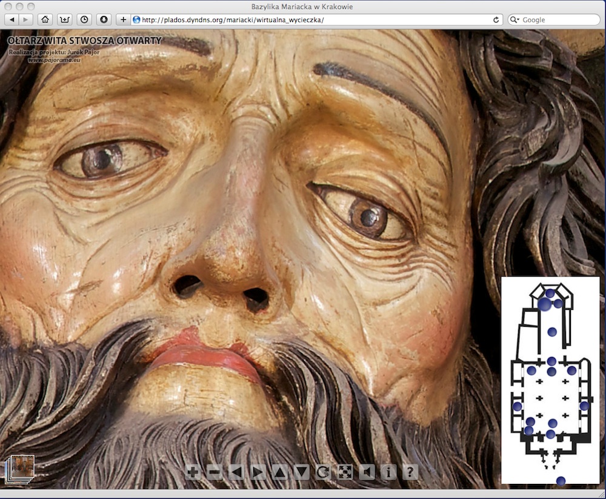The height and width of the screenshot is (499, 606).
Task: Pan the panorama left with arrow
Action: coord(236,472)
